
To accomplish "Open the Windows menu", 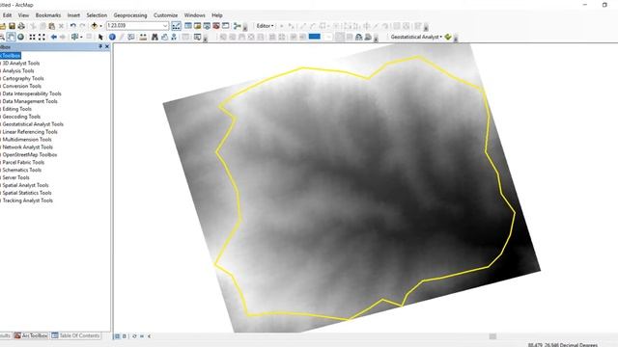I will pos(195,15).
